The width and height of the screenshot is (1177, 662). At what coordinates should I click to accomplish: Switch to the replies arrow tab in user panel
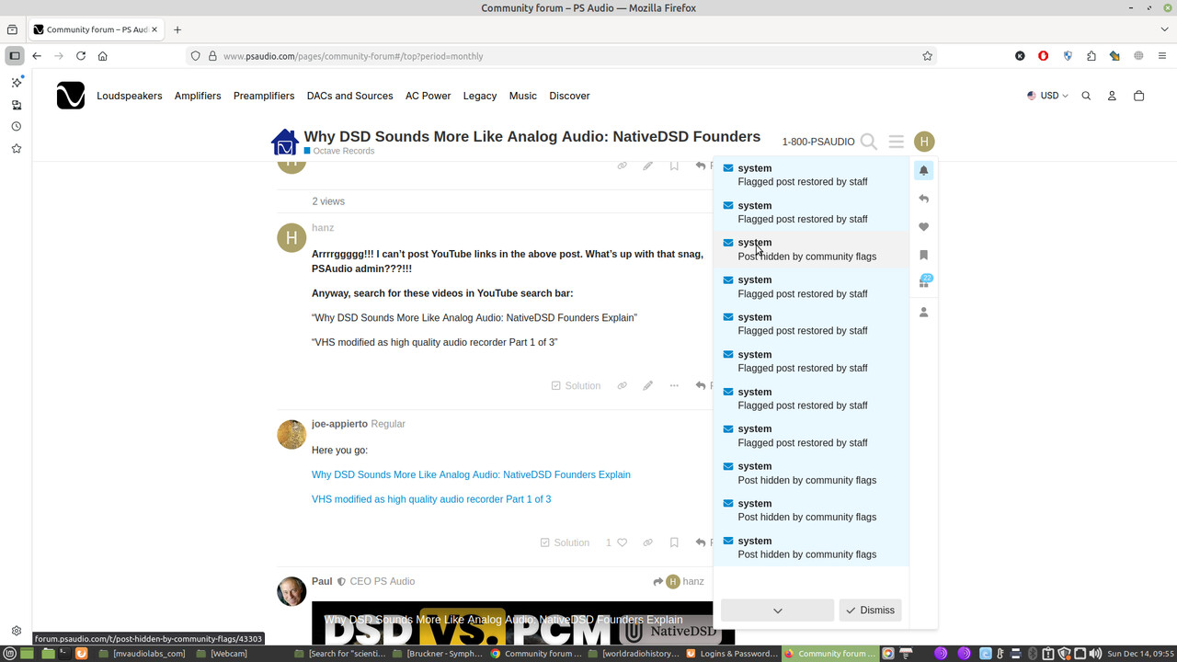(924, 199)
